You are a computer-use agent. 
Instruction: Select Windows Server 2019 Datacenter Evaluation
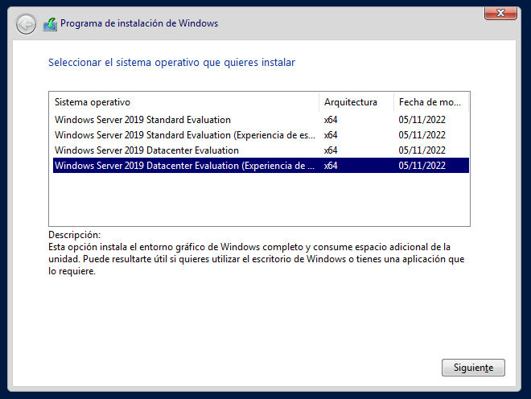click(x=261, y=150)
